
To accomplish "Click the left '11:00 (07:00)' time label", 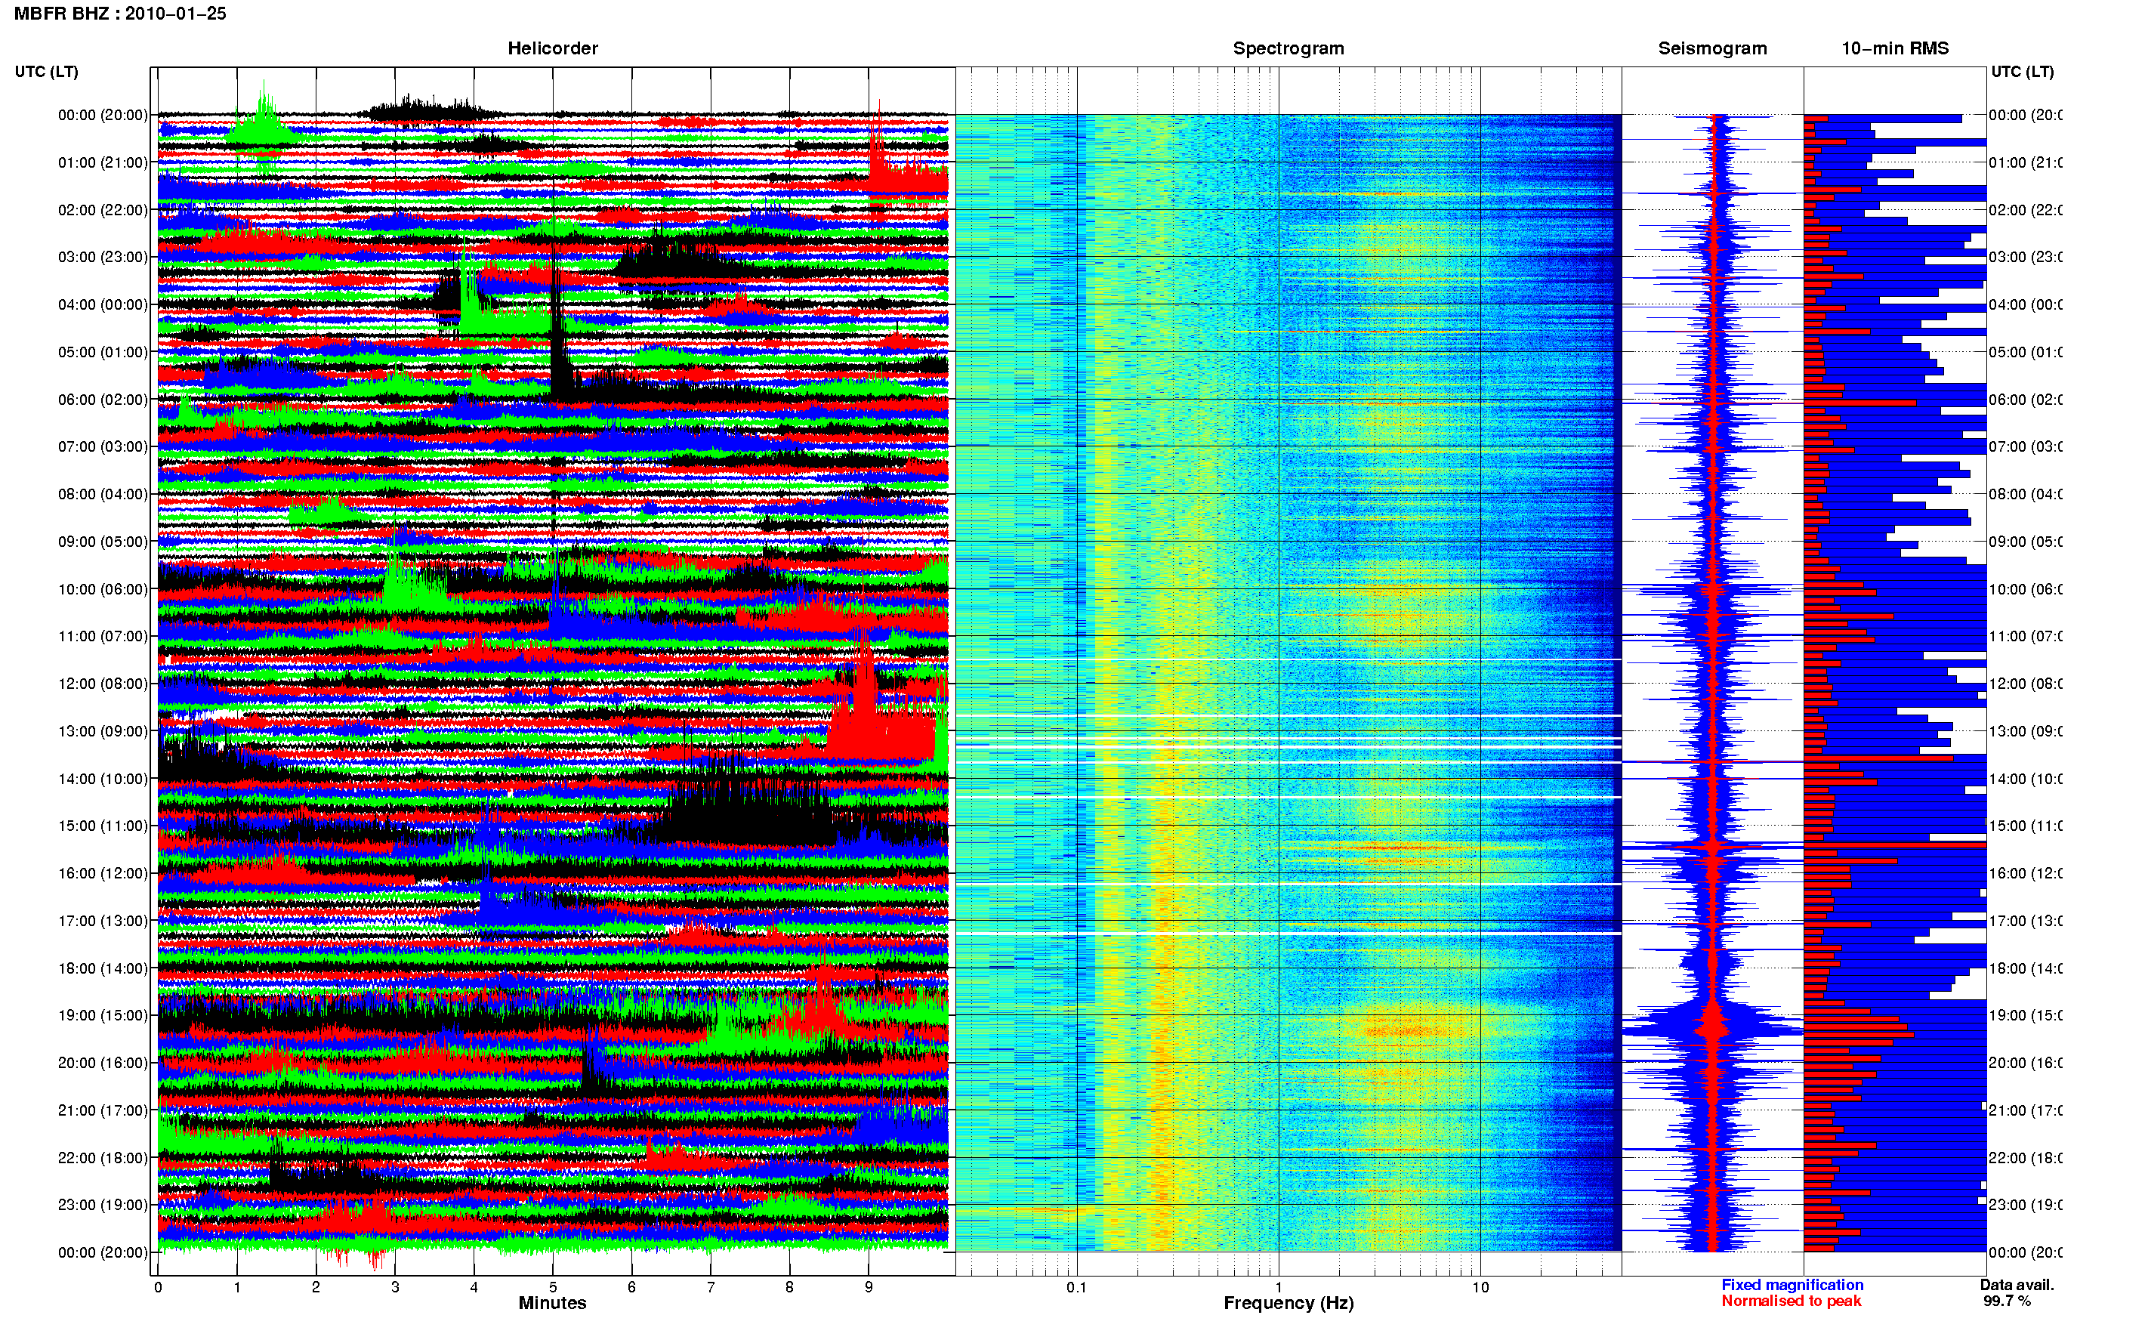I will coord(103,636).
